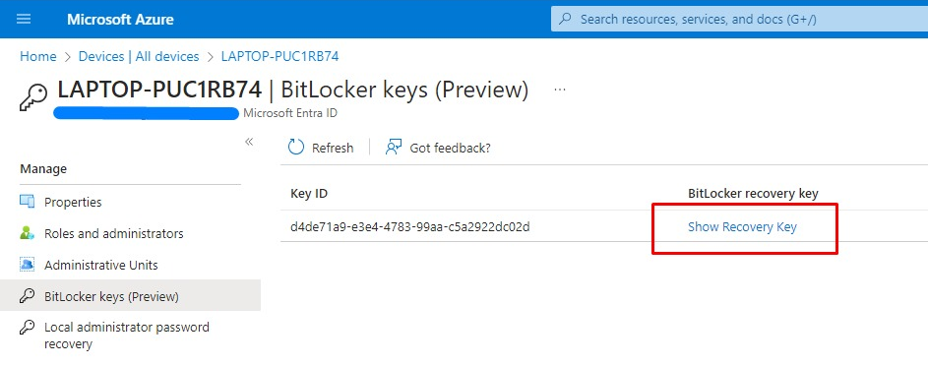Click the Refresh circular arrow icon
The width and height of the screenshot is (928, 366).
tap(296, 148)
